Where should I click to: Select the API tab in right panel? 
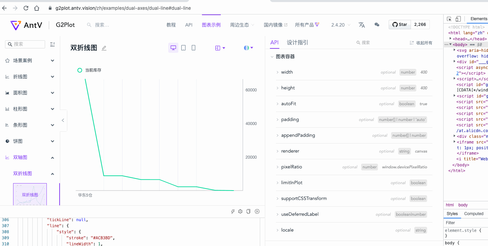(x=275, y=42)
